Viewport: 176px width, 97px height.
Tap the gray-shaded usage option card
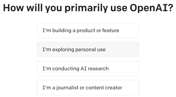click(88, 50)
